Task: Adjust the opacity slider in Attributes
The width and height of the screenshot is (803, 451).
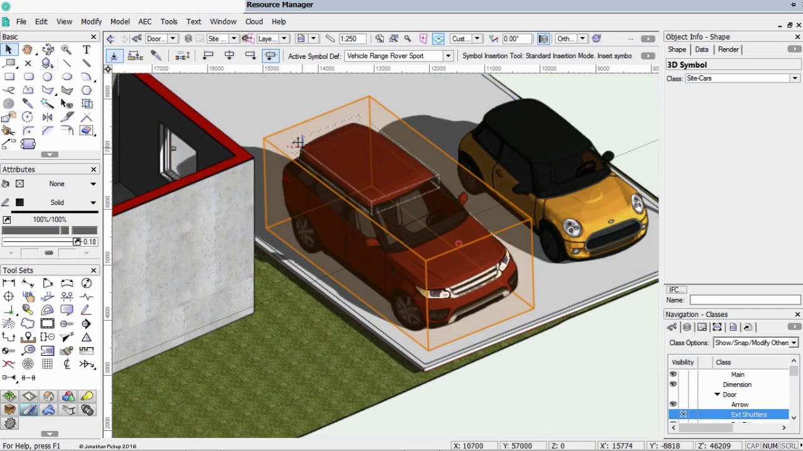Action: click(x=50, y=231)
